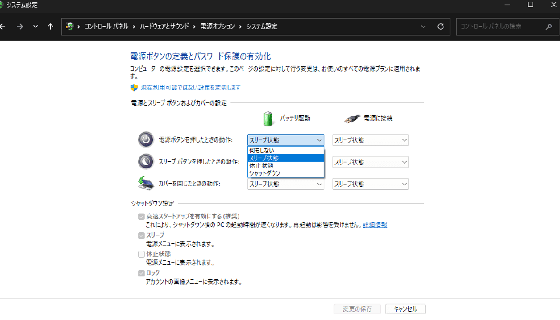The height and width of the screenshot is (320, 560).
Task: Go up one level with up arrow
Action: point(50,26)
